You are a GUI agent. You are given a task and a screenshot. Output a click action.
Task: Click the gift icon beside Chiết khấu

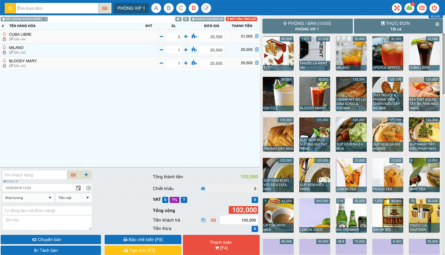(203, 188)
